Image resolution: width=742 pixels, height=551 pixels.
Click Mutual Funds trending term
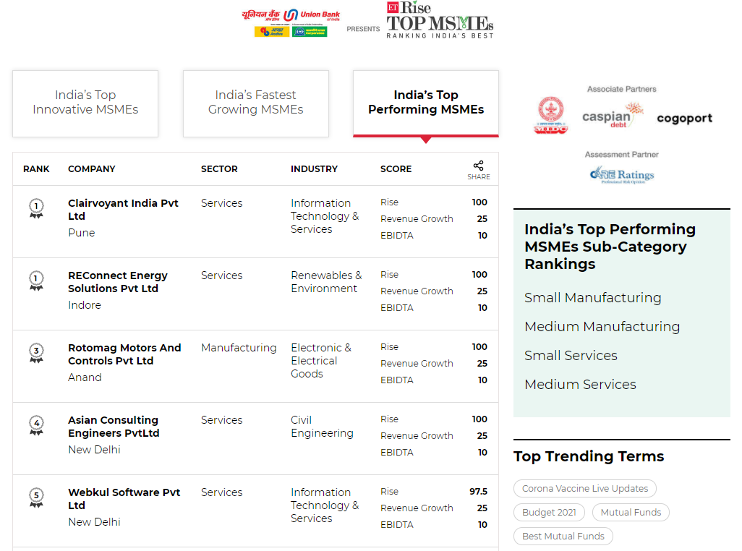631,512
